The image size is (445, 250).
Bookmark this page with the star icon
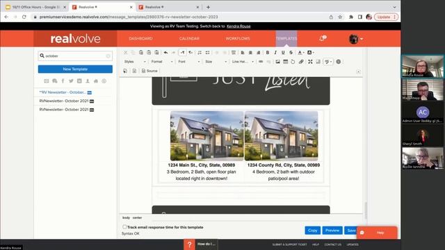[340, 17]
